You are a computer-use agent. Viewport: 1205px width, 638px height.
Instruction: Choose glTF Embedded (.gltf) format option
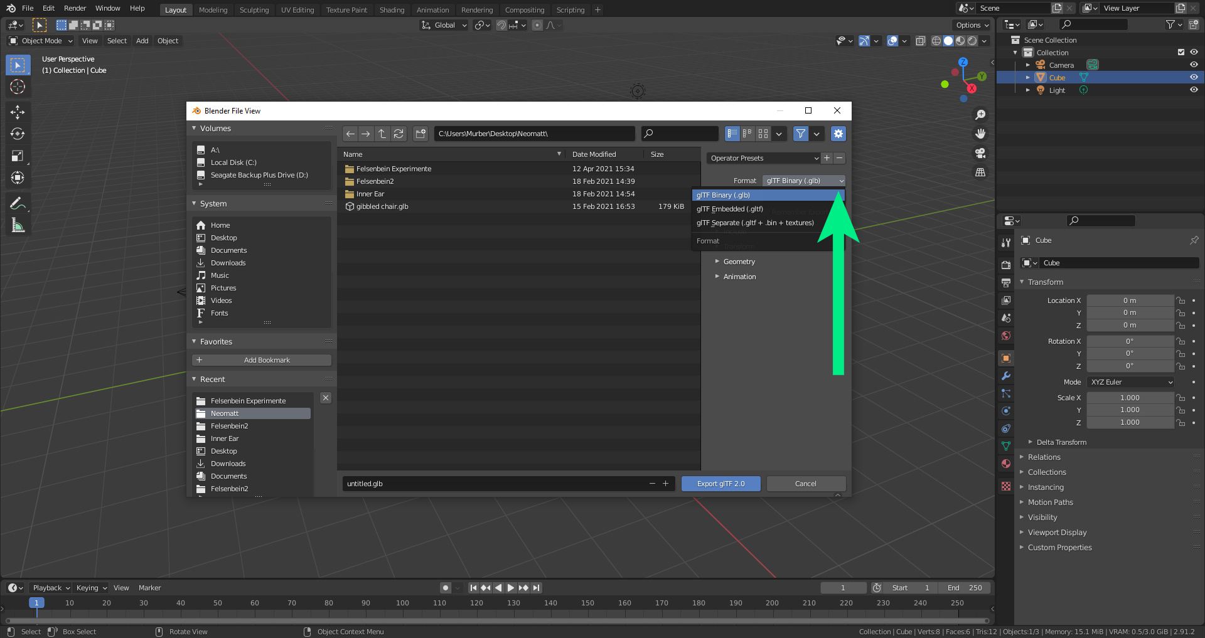(730, 209)
